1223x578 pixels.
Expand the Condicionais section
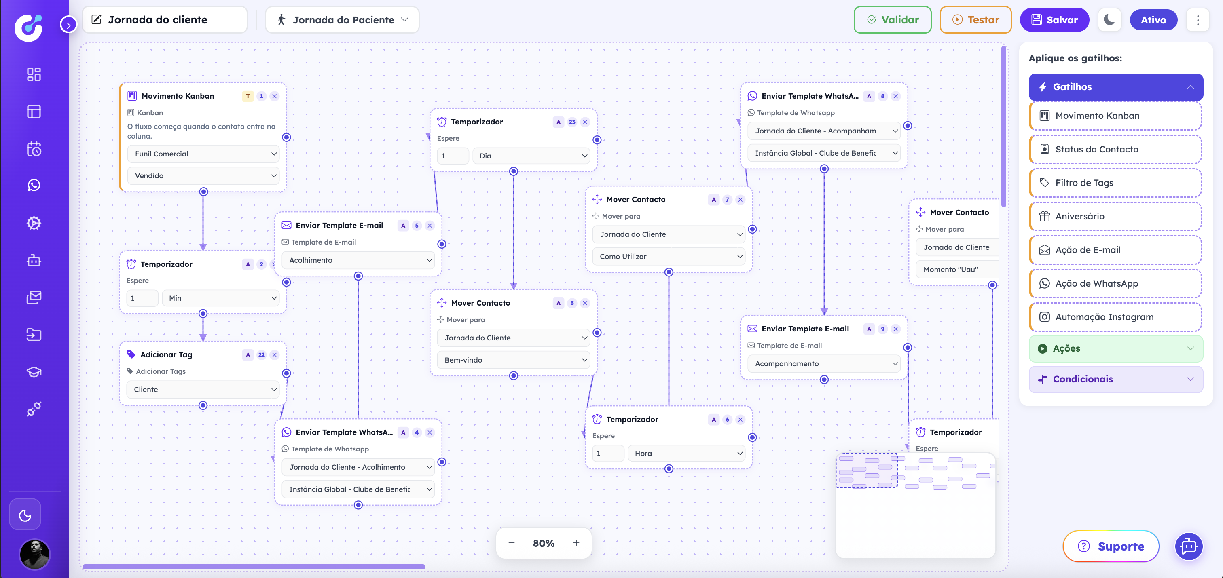(x=1116, y=379)
